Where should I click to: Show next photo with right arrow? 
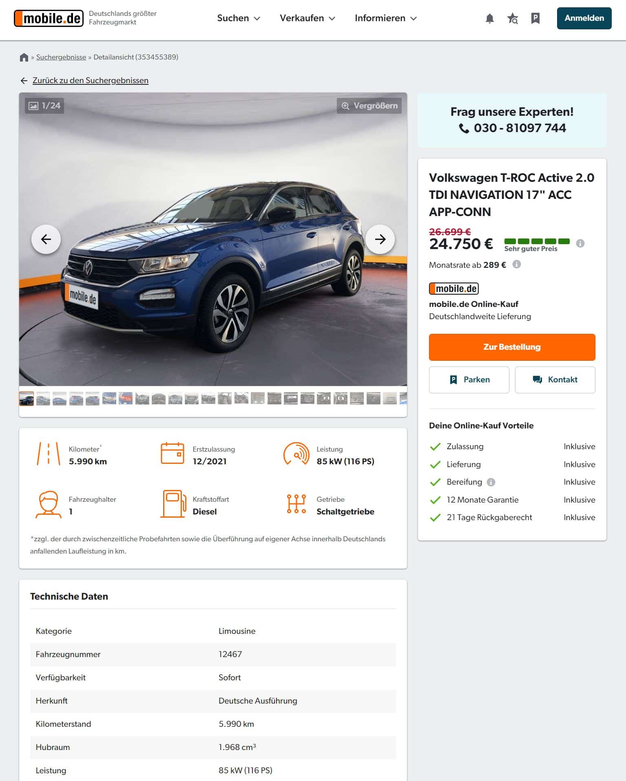[380, 239]
